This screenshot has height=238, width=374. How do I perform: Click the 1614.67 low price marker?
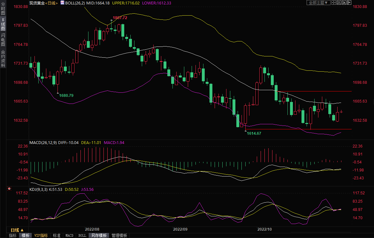tap(254, 133)
